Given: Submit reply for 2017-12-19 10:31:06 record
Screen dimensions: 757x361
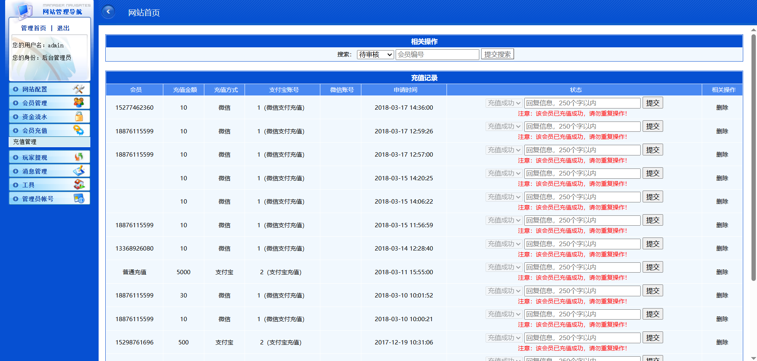Looking at the screenshot, I should pyautogui.click(x=652, y=337).
